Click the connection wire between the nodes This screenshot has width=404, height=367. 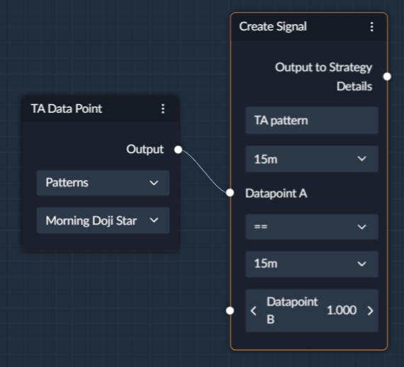(204, 171)
